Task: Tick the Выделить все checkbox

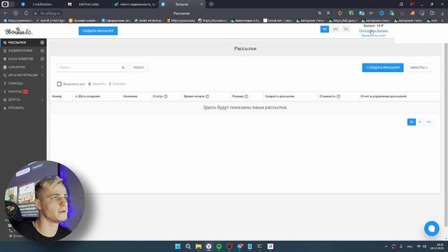Action: [59, 84]
